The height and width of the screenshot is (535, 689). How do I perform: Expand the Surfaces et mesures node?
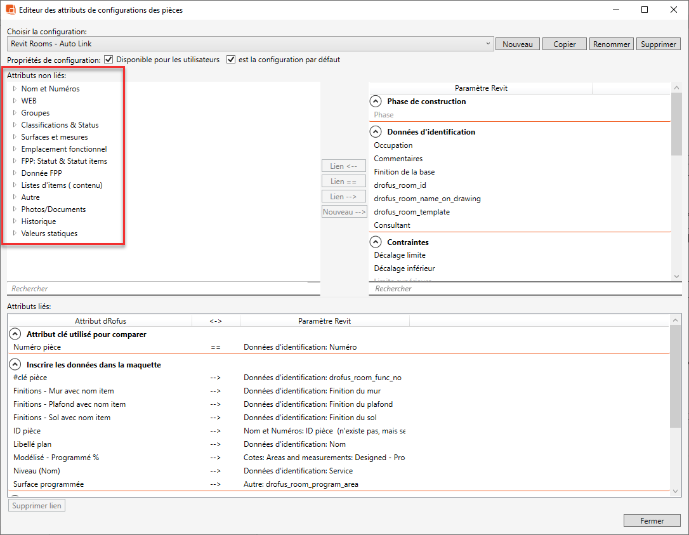pyautogui.click(x=15, y=137)
